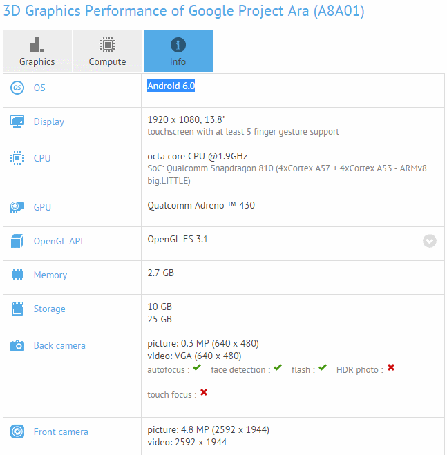This screenshot has width=447, height=455.
Task: Click the OpenGL API label
Action: point(58,241)
